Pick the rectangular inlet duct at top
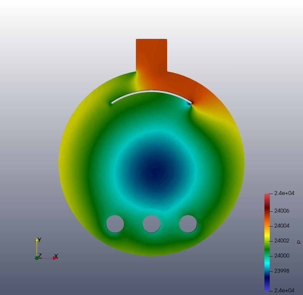303x295 pixels. coord(151,55)
